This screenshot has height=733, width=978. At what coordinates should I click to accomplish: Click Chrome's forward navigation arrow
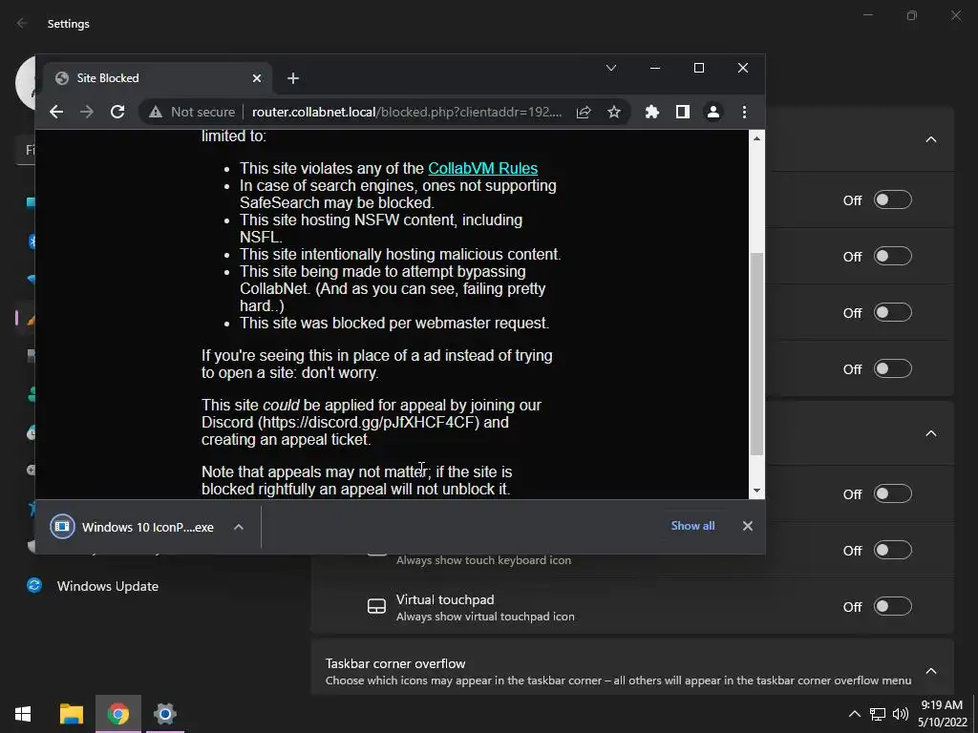(87, 113)
